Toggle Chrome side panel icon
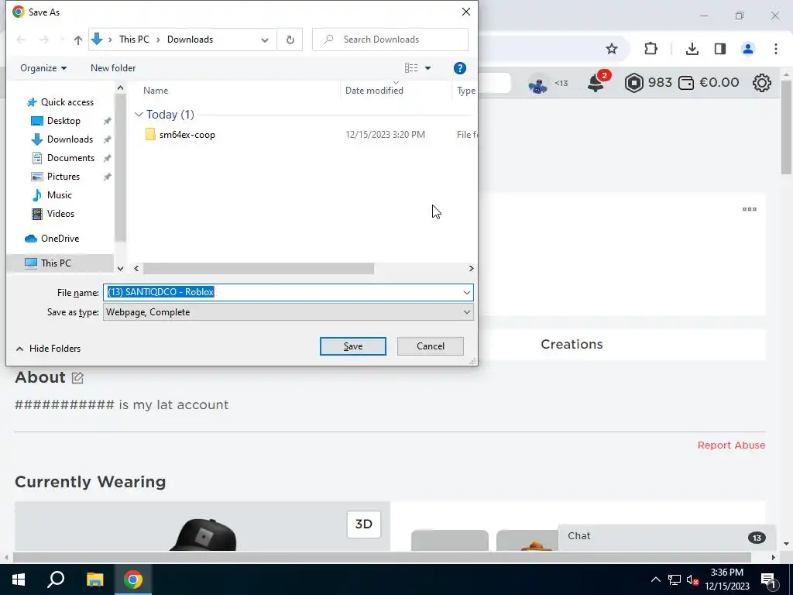The width and height of the screenshot is (793, 595). pyautogui.click(x=720, y=49)
